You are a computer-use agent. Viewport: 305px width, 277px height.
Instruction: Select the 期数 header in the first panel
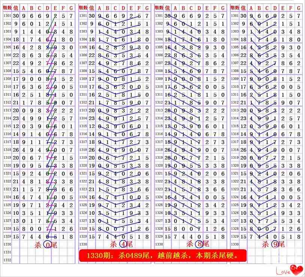click(x=7, y=7)
